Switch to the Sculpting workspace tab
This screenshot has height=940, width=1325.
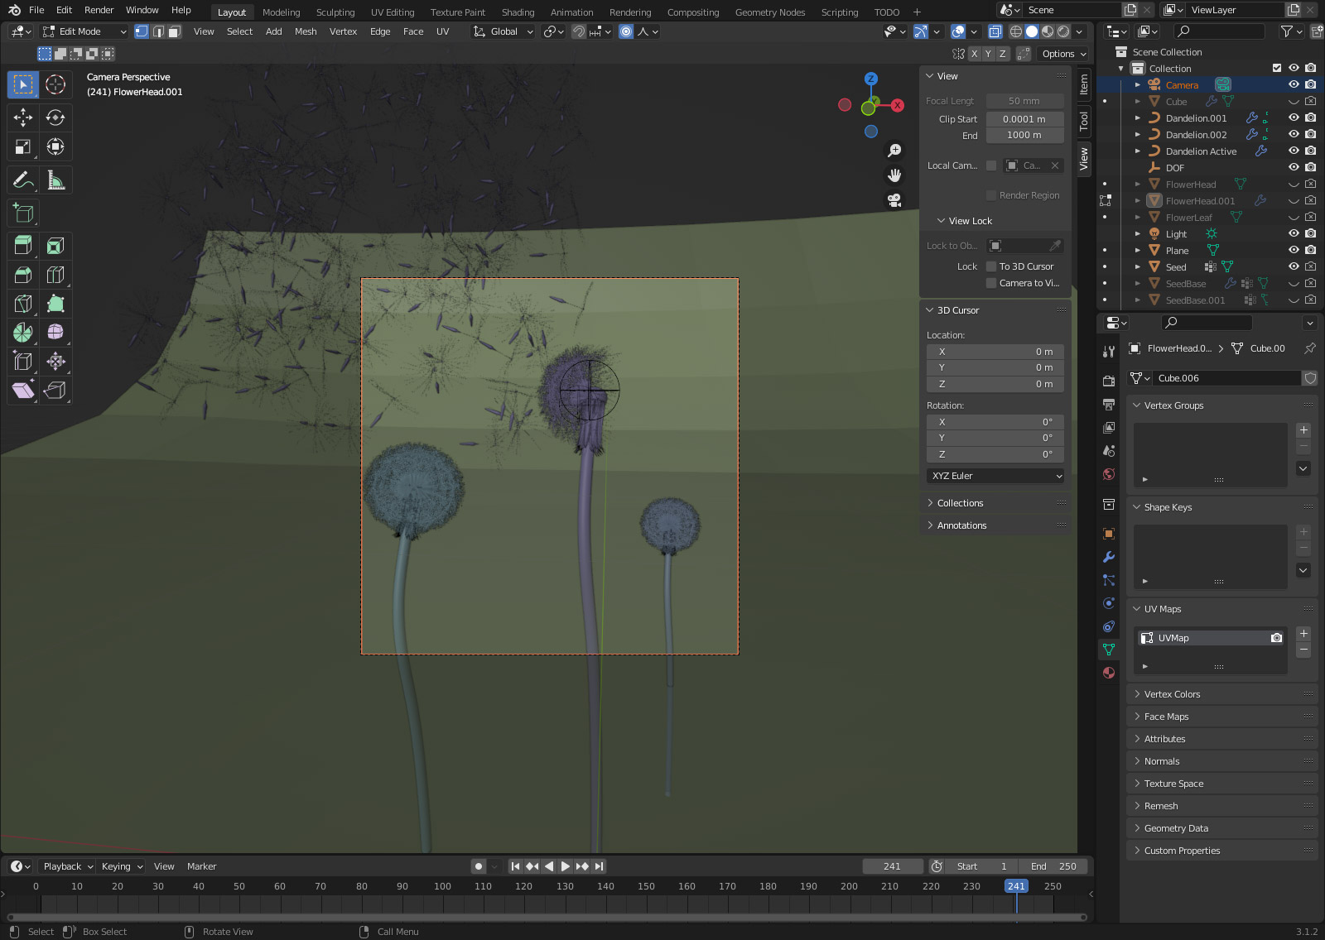[x=335, y=12]
